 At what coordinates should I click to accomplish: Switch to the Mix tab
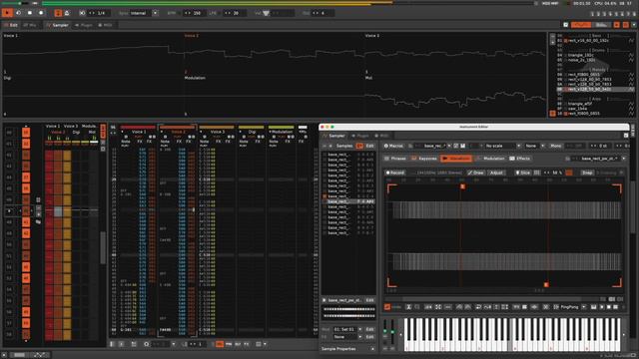click(x=30, y=25)
